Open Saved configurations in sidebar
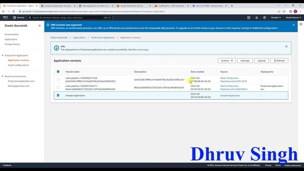 click(x=19, y=65)
